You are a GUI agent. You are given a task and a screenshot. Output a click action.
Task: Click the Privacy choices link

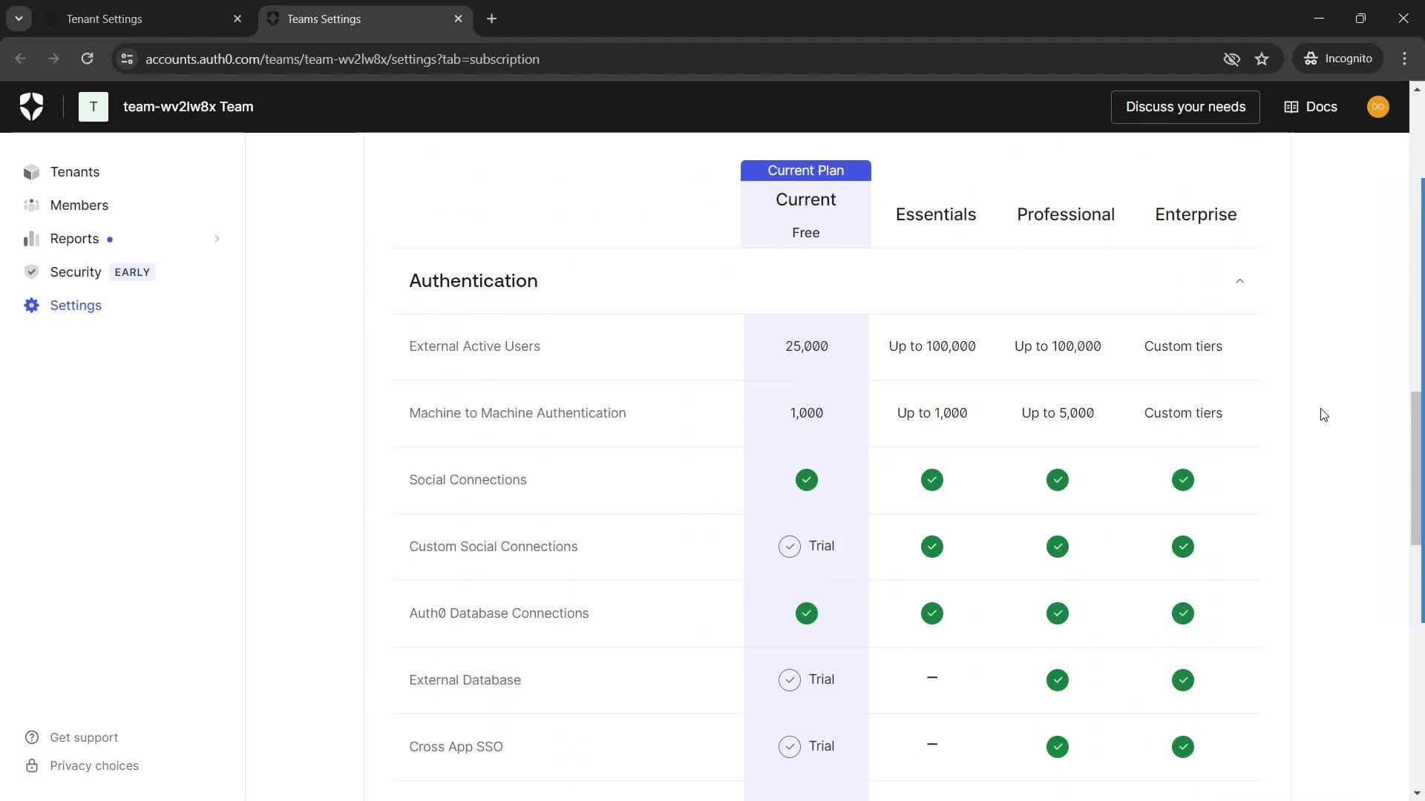coord(94,765)
